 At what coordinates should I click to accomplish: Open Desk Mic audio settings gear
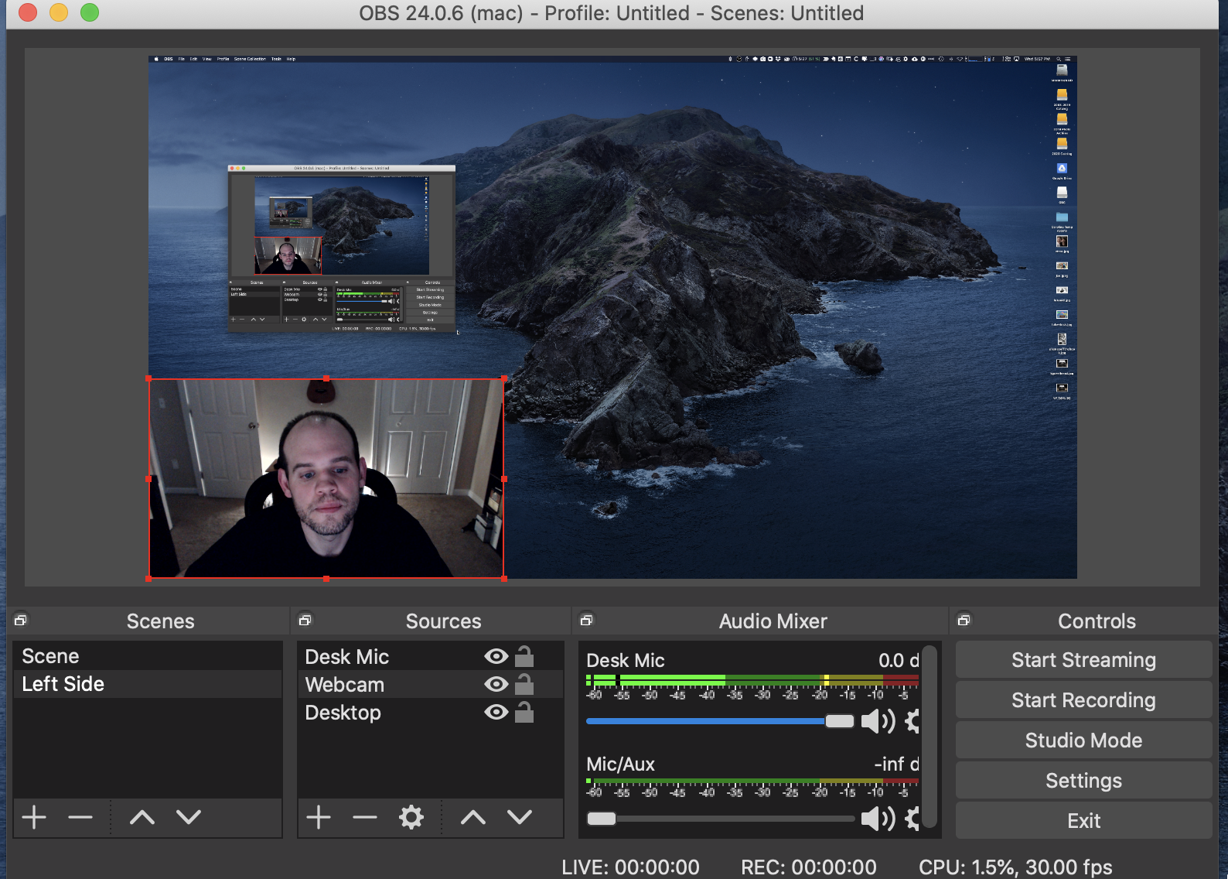coord(912,721)
